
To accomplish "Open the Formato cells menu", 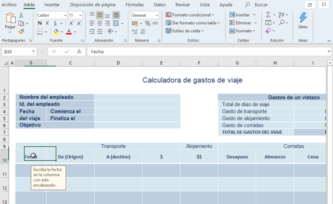I will 242,31.
